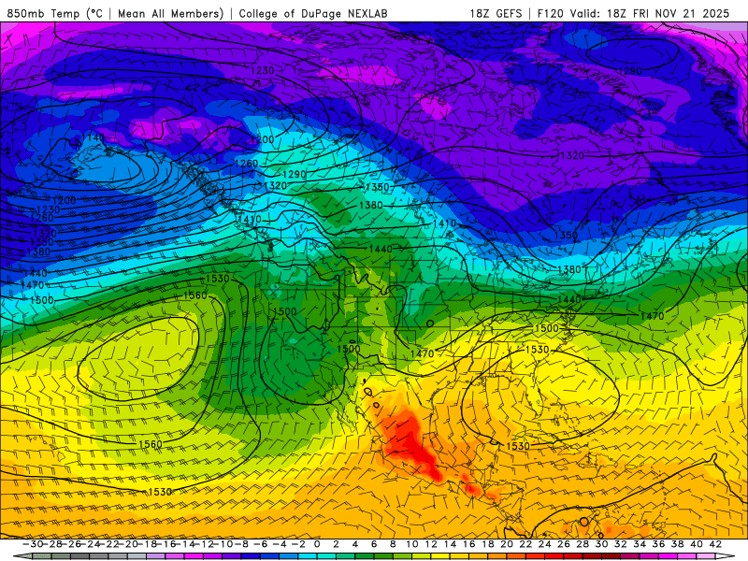Click the -18 color scale label
The width and height of the screenshot is (748, 561).
click(x=147, y=544)
